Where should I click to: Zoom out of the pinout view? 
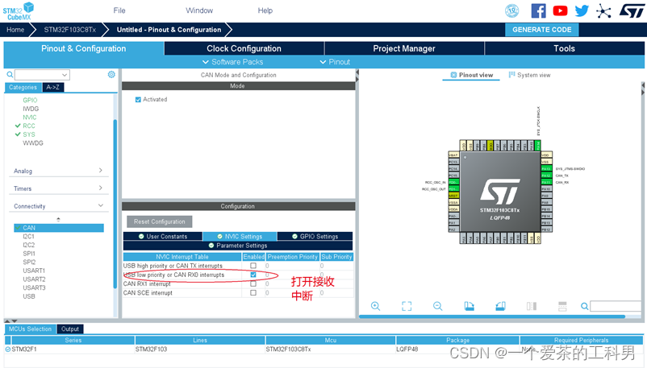[x=437, y=306]
